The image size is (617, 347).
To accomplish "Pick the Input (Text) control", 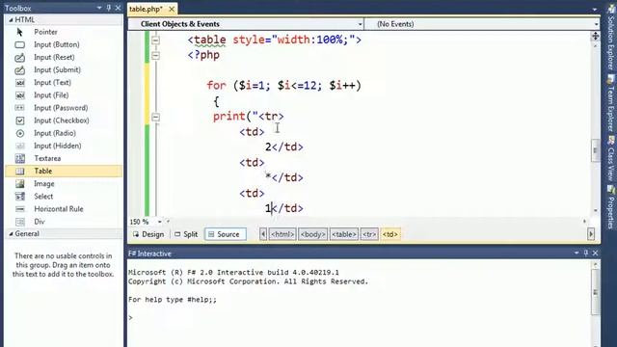I will (x=64, y=83).
